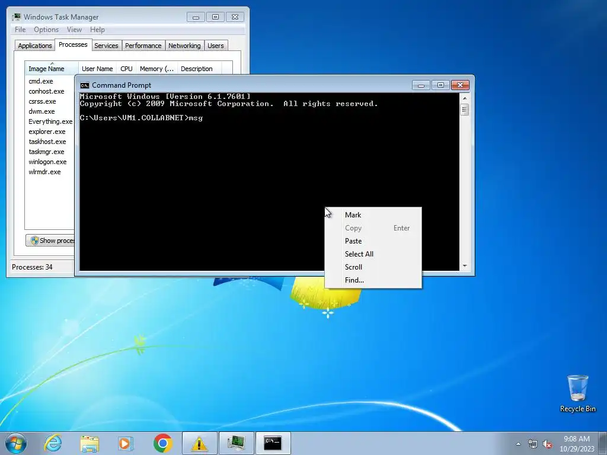This screenshot has width=607, height=455.
Task: Open the muted speaker volume tray icon
Action: pyautogui.click(x=547, y=444)
